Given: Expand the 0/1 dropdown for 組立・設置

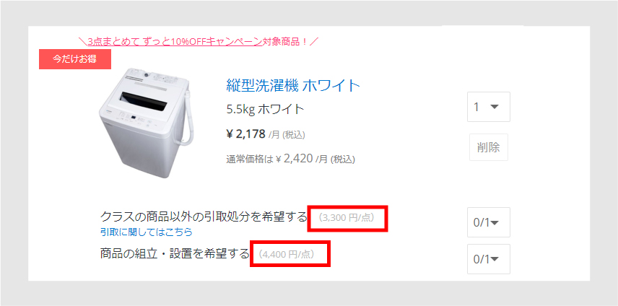Looking at the screenshot, I should (489, 259).
